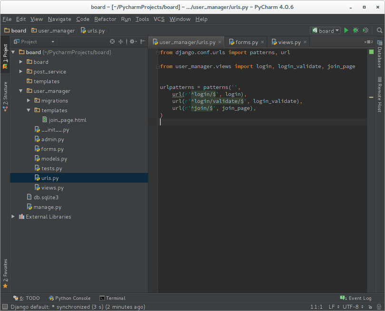Run the board configuration with green play button
The image size is (385, 311).
click(346, 30)
